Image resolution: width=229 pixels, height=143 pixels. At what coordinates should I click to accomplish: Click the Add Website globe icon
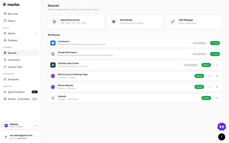coord(114,22)
